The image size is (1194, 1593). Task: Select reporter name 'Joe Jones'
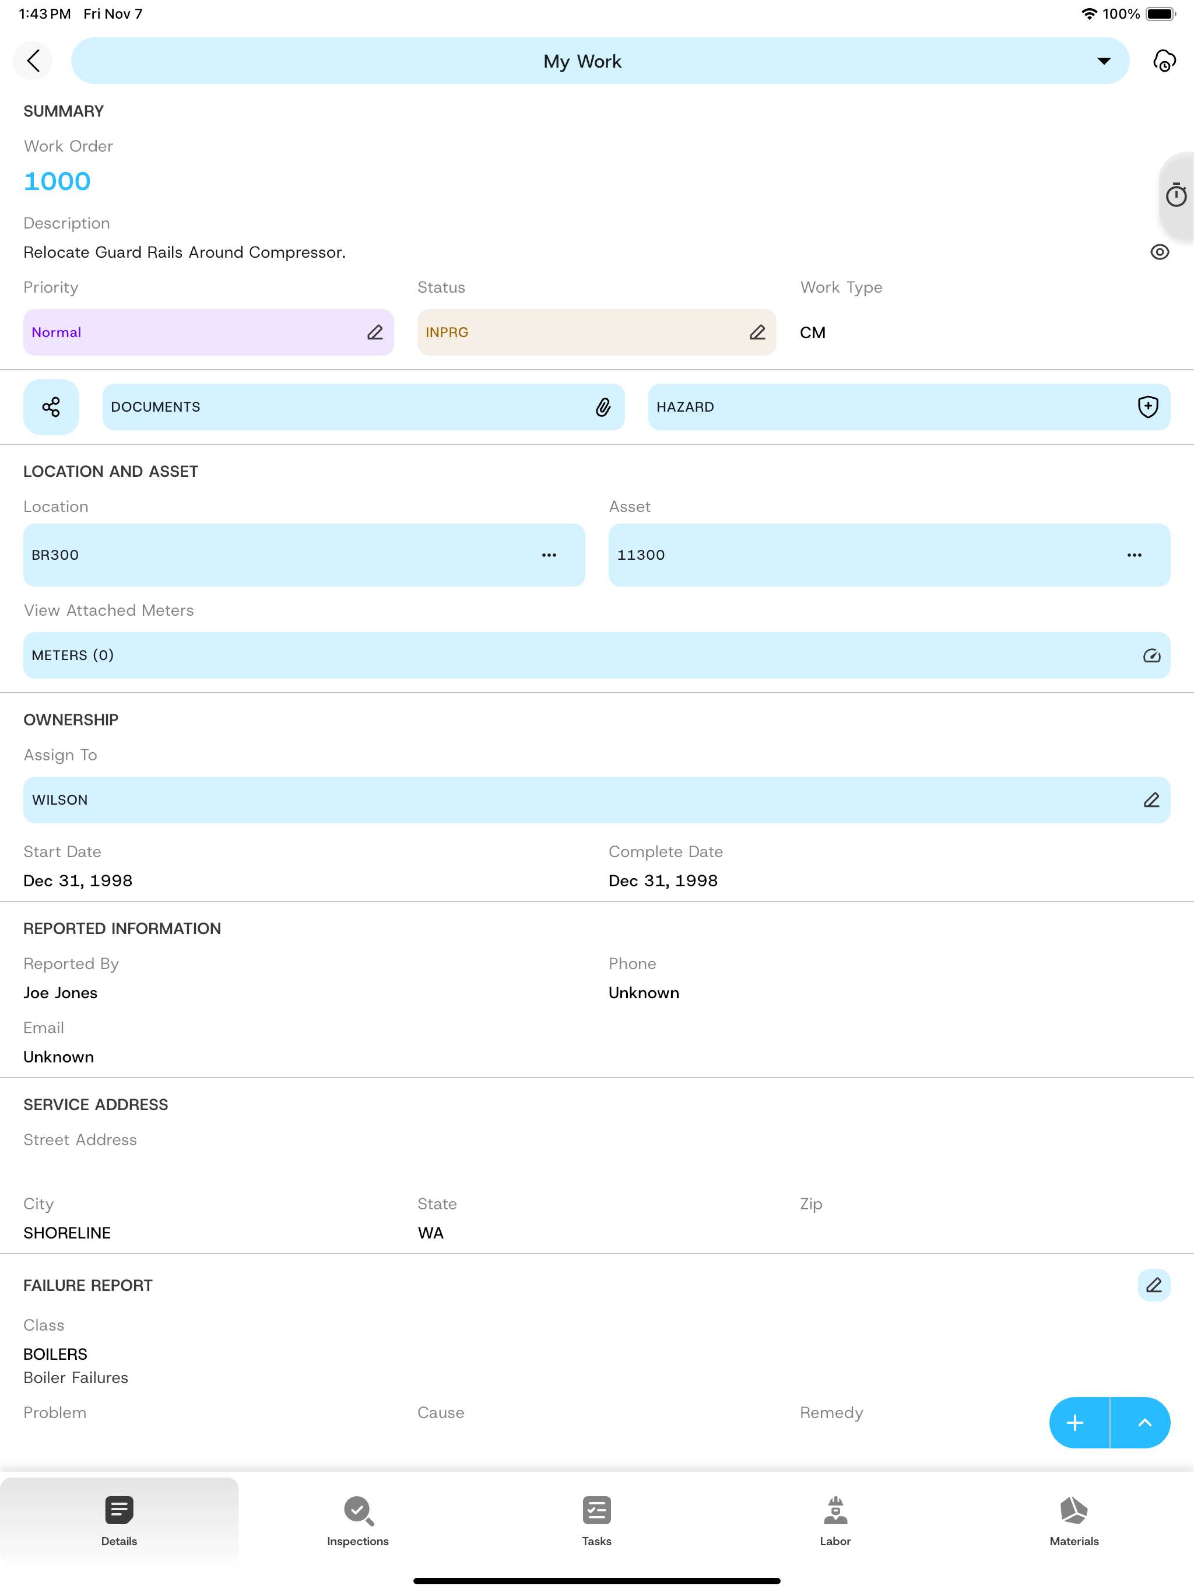[61, 993]
